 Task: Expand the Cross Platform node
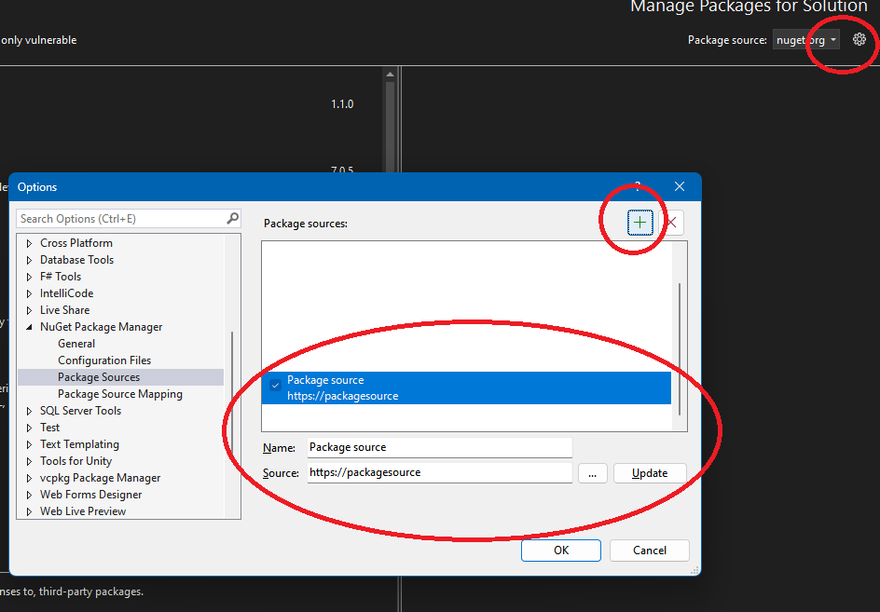point(29,243)
